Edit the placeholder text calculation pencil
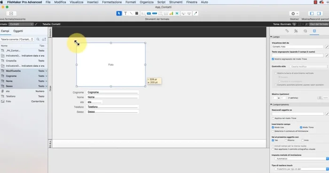Viewport: 329px width, 173px height. tap(327, 55)
